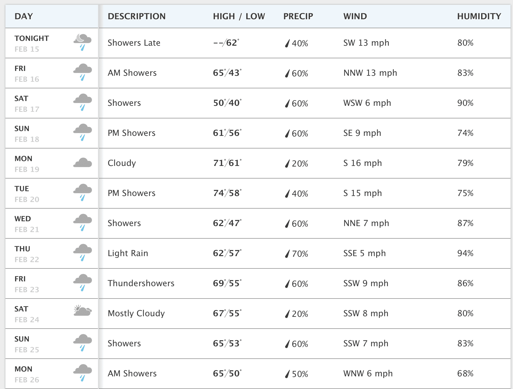Click the 74°/58° high low temperature
Viewport: 513px width, 389px height.
(x=227, y=193)
